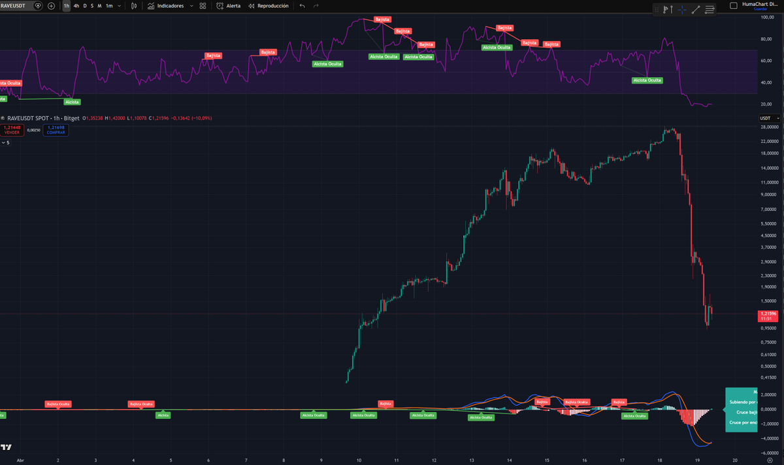Select the horizontal lines drawing tool

[710, 9]
